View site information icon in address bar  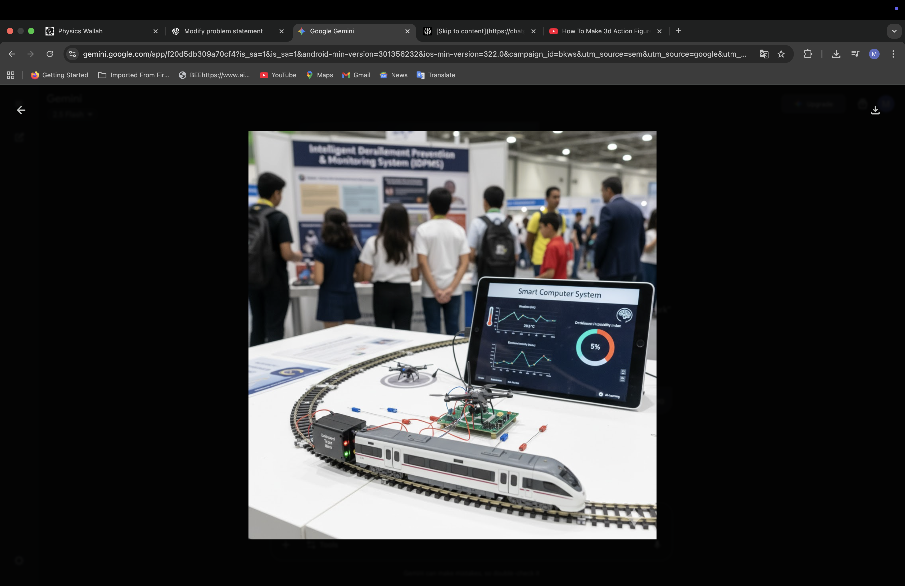(x=73, y=54)
